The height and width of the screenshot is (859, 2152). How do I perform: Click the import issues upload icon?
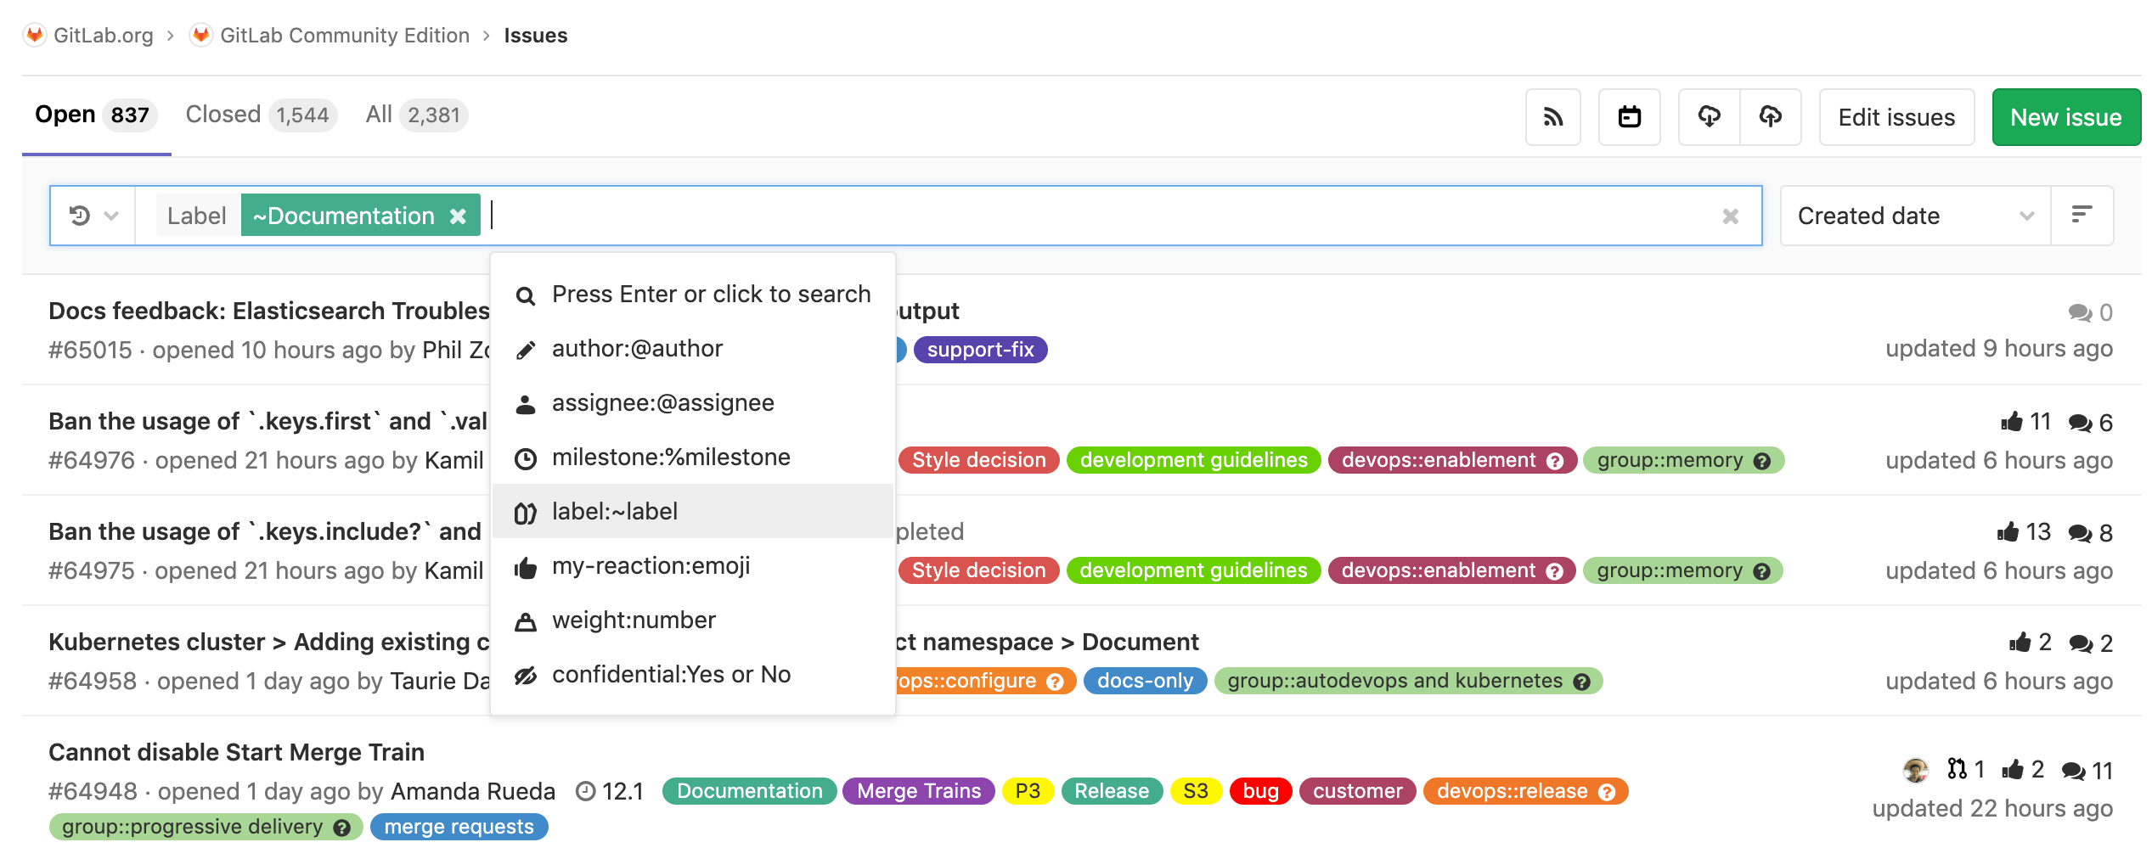pos(1770,117)
